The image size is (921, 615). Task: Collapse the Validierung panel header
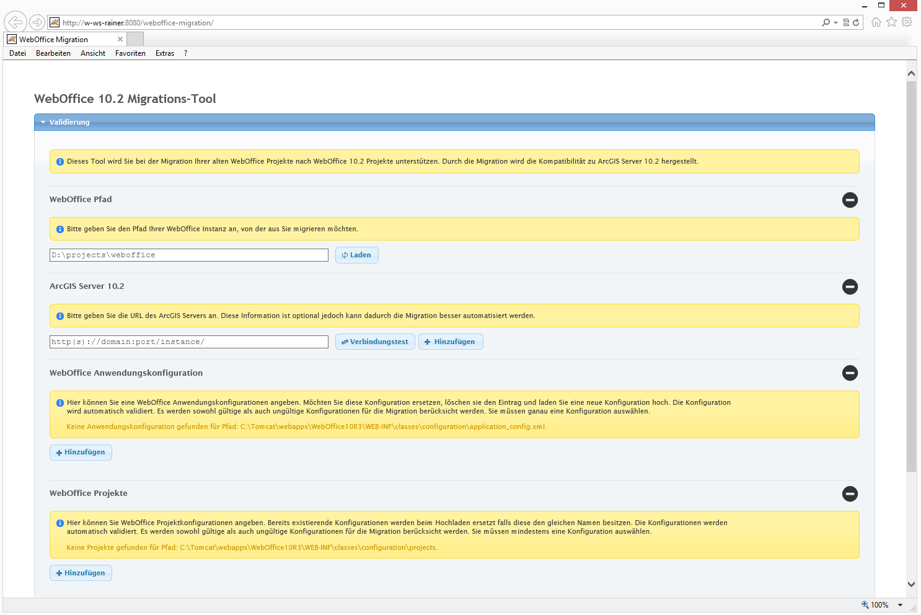click(42, 122)
